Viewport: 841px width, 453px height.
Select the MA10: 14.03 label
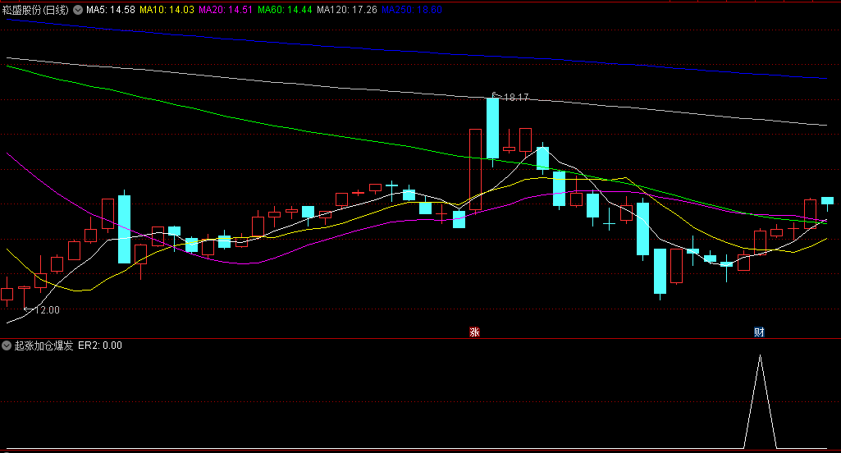[167, 10]
